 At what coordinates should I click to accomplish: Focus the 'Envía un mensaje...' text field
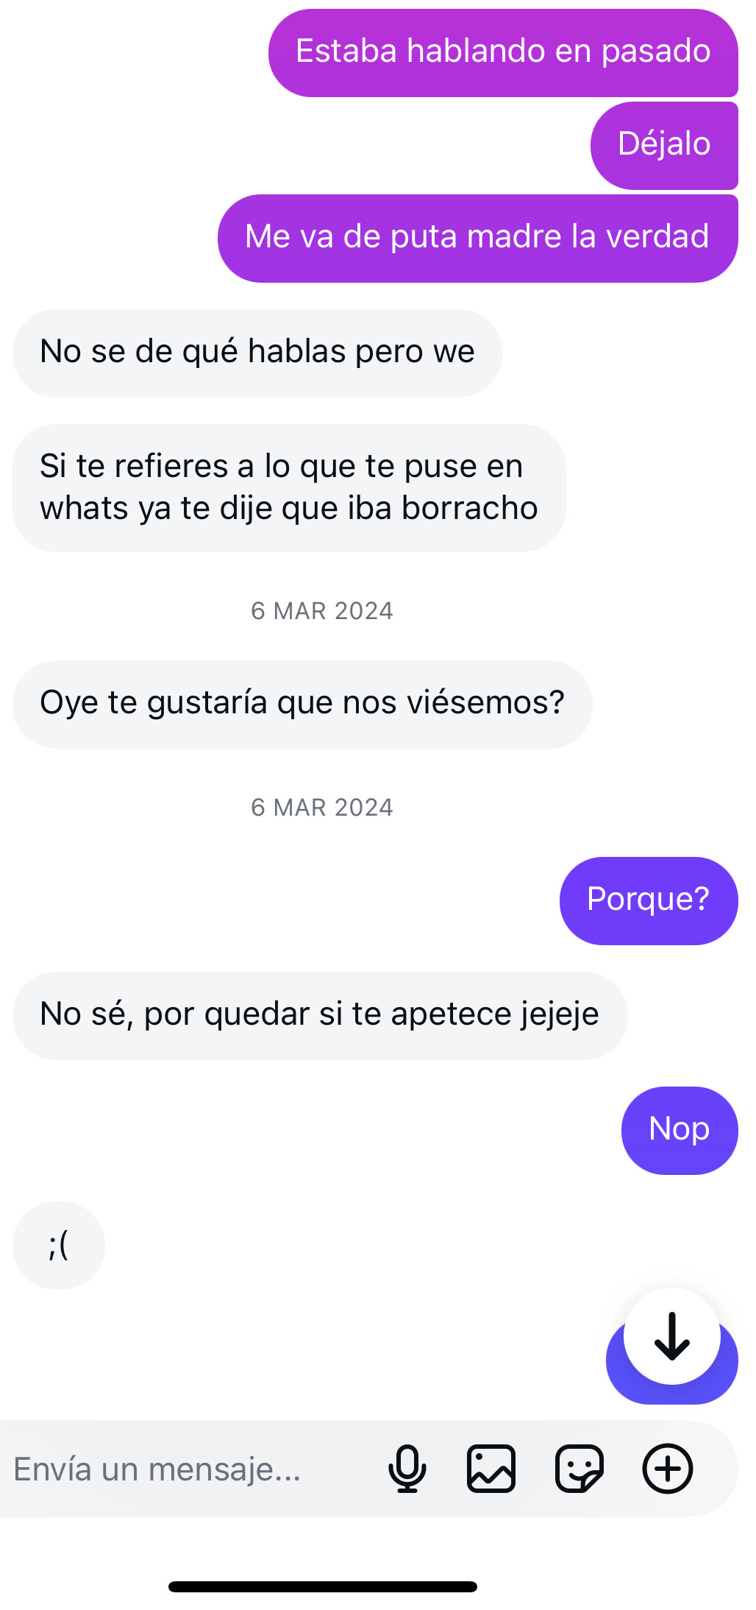pos(184,1469)
